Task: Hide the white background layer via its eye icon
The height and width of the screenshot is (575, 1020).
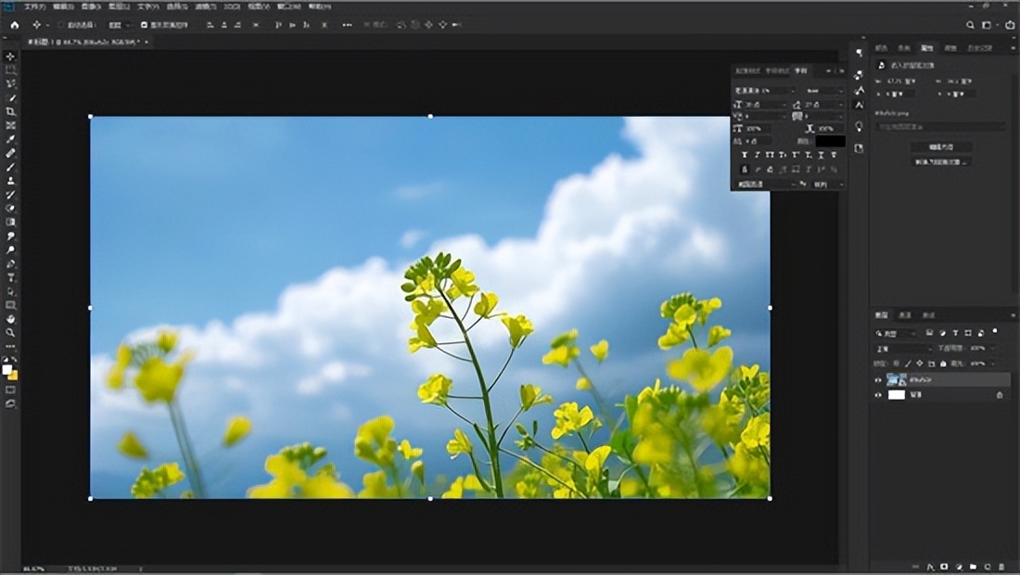Action: 878,395
